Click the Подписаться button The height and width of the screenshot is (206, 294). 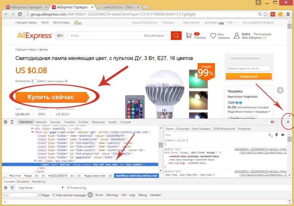pyautogui.click(x=249, y=76)
